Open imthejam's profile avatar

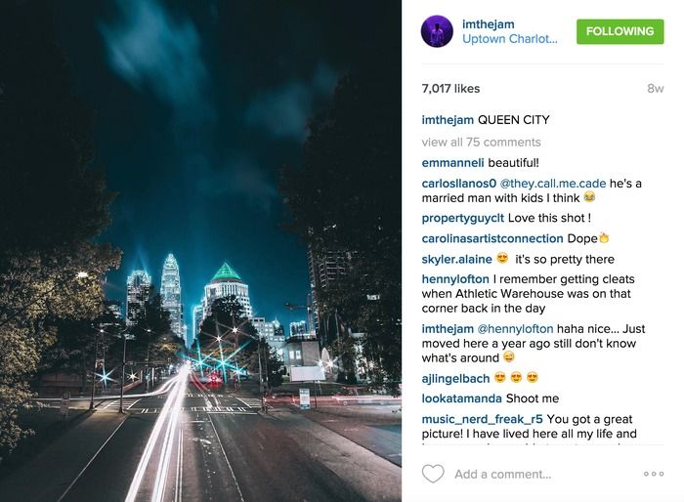tap(437, 31)
